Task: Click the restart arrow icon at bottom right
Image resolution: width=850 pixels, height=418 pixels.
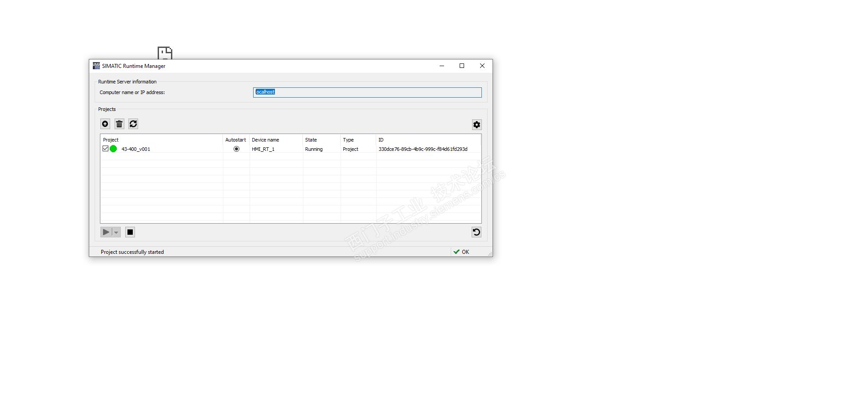Action: 477,232
